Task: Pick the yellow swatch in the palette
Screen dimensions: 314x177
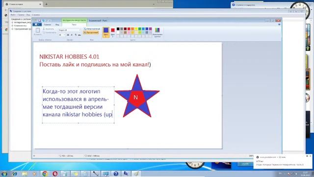Action: click(x=136, y=29)
